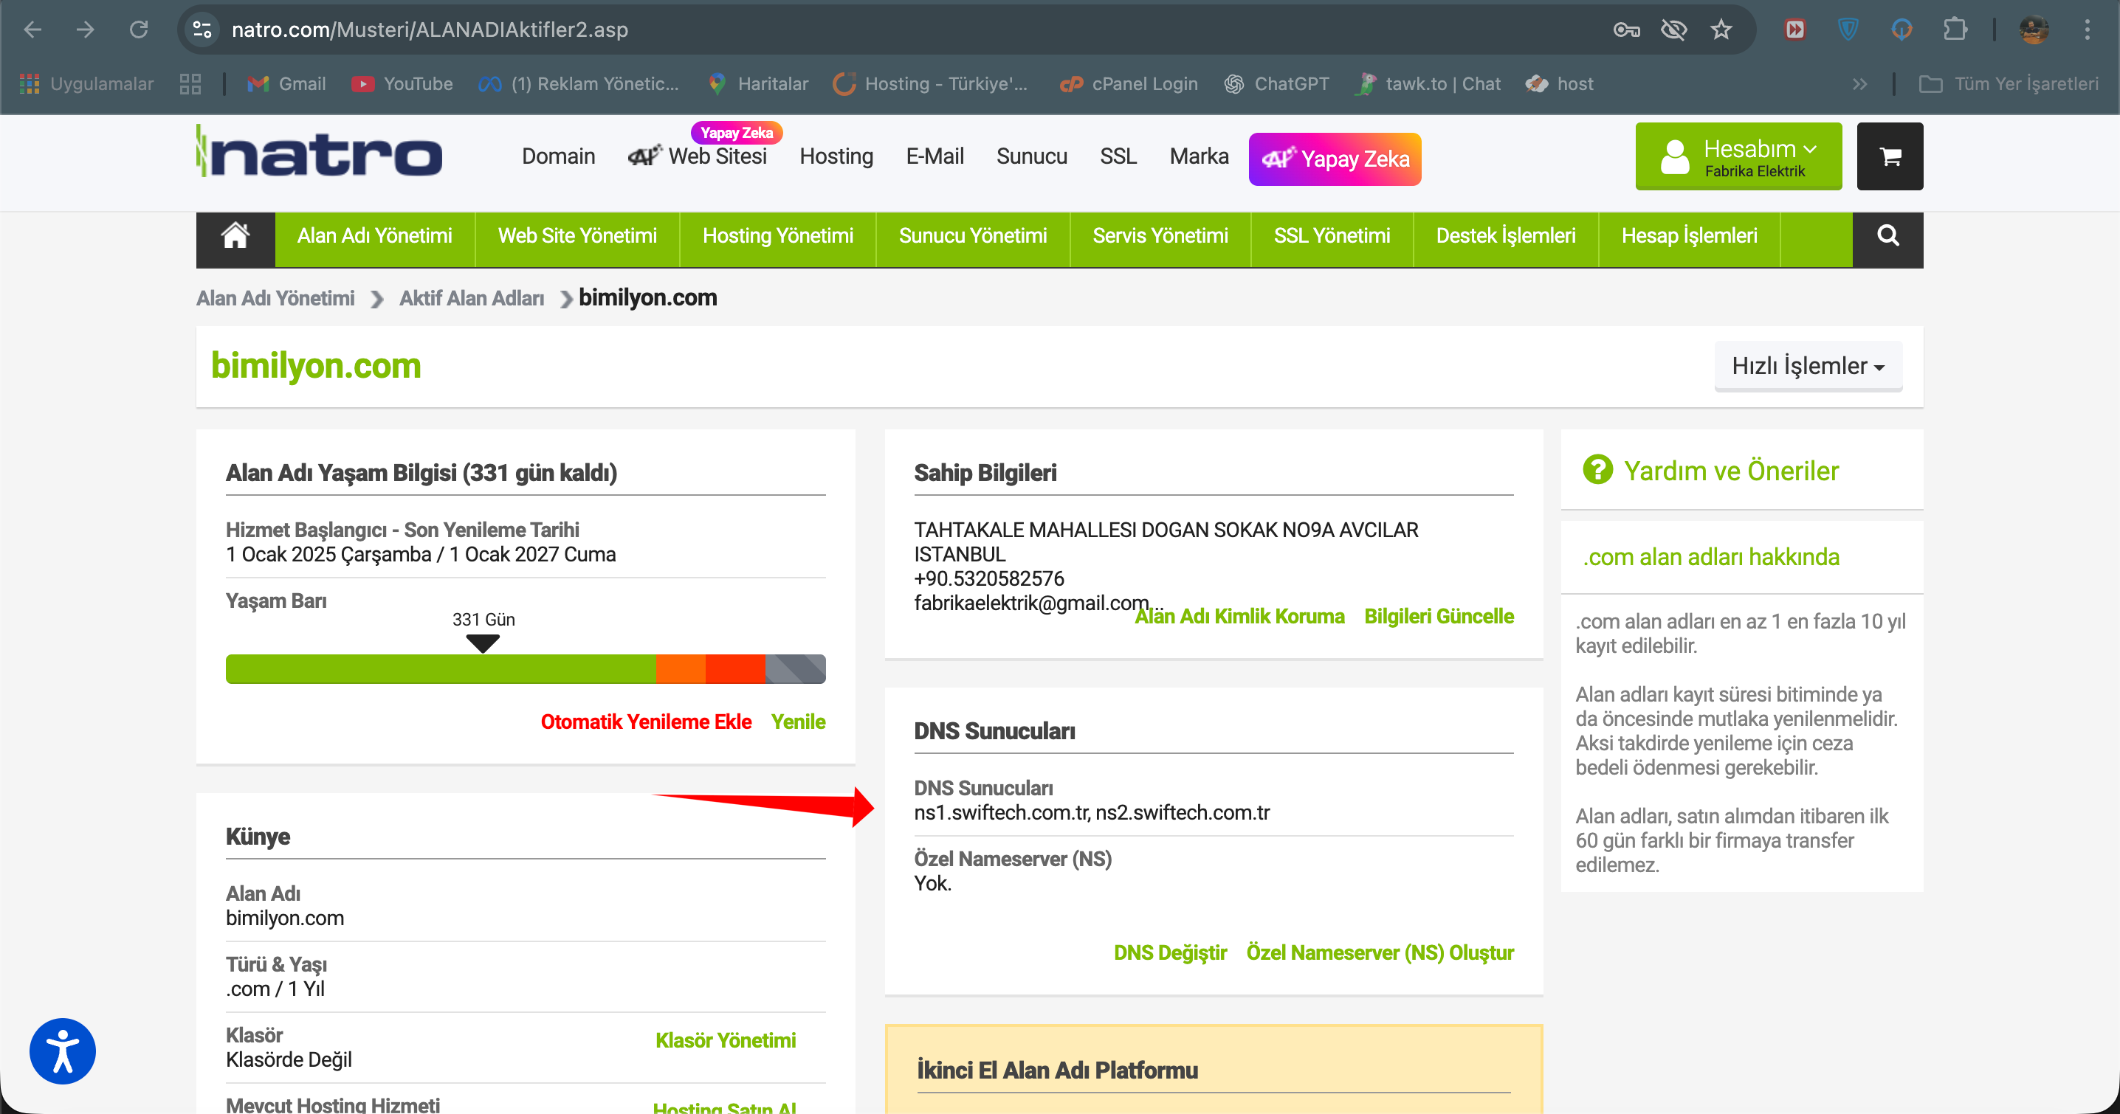
Task: Open the Chrome profile avatar
Action: 2034,30
